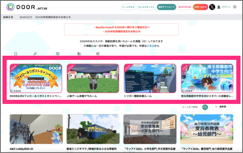
Task: Click the green magnifier search icon
Action: pyautogui.click(x=205, y=107)
